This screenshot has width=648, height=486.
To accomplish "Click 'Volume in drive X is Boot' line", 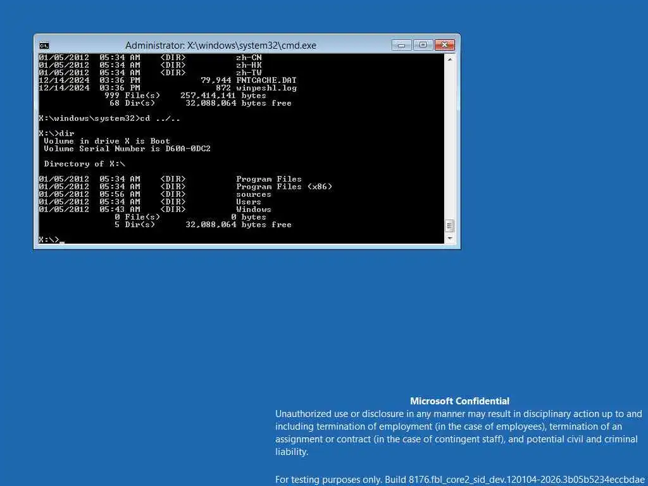I will [x=107, y=141].
